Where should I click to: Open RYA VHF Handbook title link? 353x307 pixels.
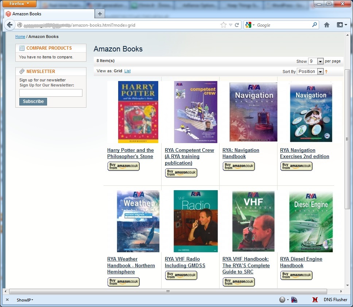[246, 265]
